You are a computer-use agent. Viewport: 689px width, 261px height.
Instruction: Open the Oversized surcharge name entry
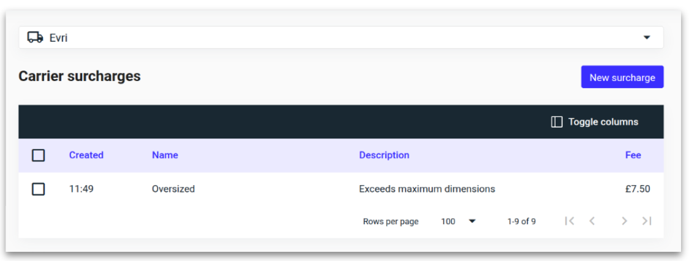(173, 189)
